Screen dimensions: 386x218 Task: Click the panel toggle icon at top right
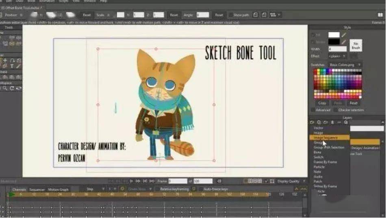[380, 15]
